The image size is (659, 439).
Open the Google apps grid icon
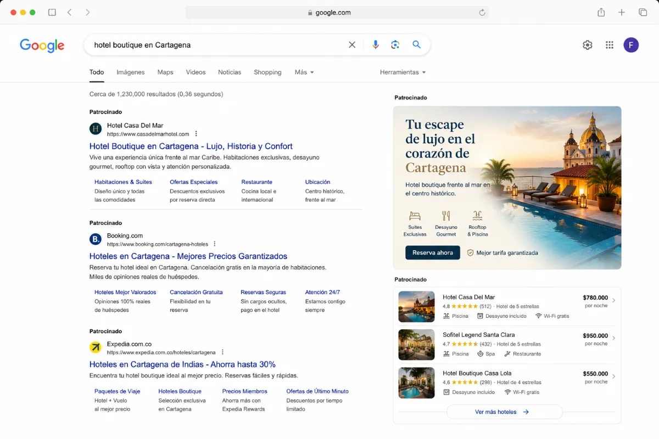point(609,45)
